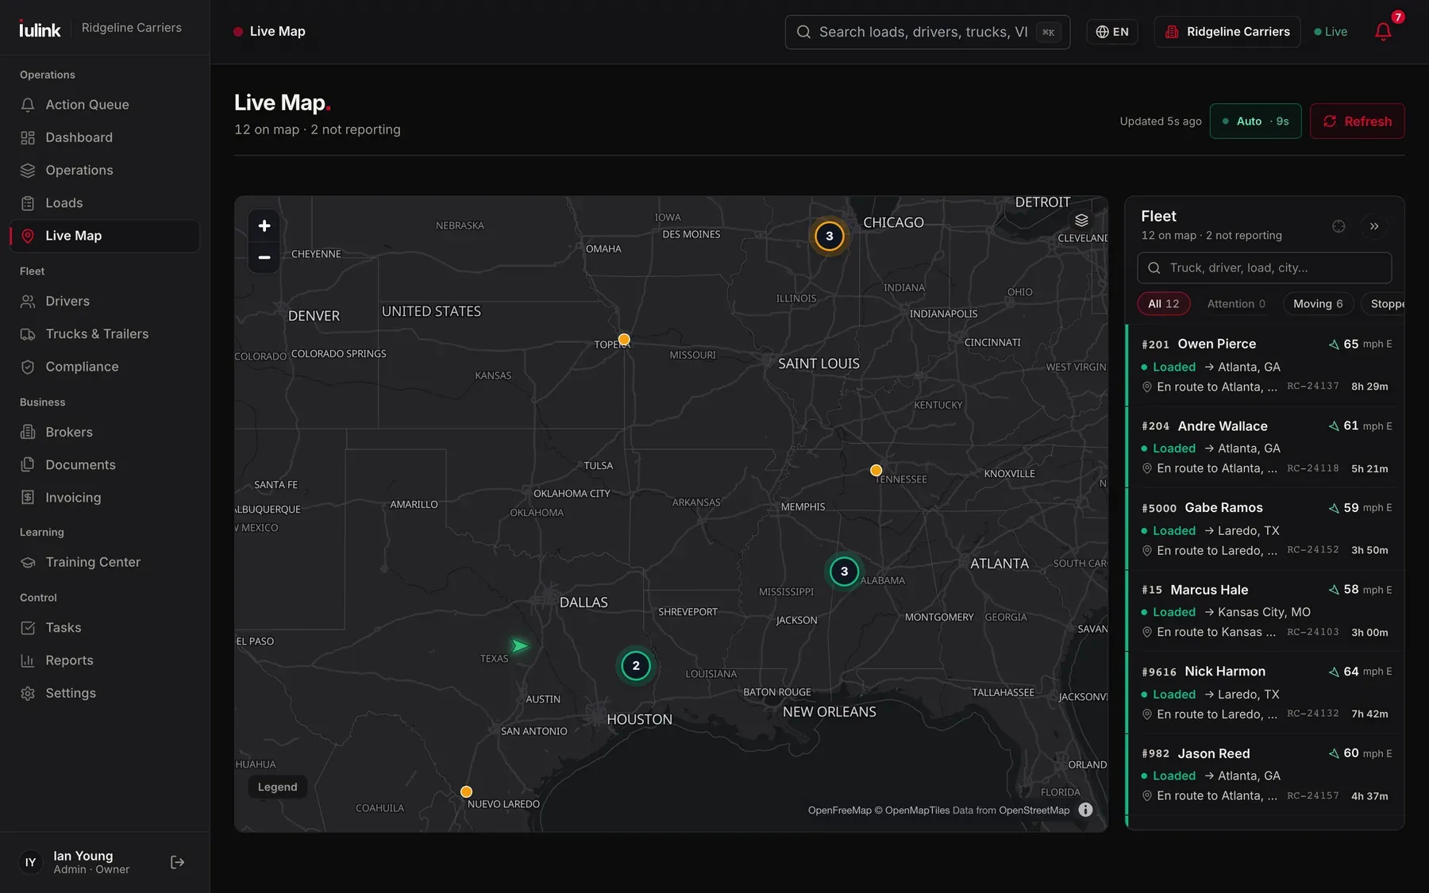Open the cluster of 2 trucks north of Houston
Image resolution: width=1429 pixels, height=893 pixels.
(636, 666)
